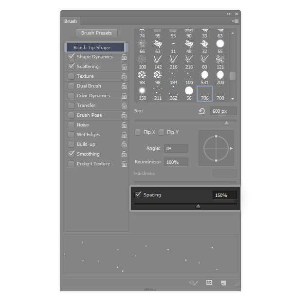Screen dimensions: 292x300
Task: Uncheck the Spacing checkbox
Action: [x=138, y=195]
